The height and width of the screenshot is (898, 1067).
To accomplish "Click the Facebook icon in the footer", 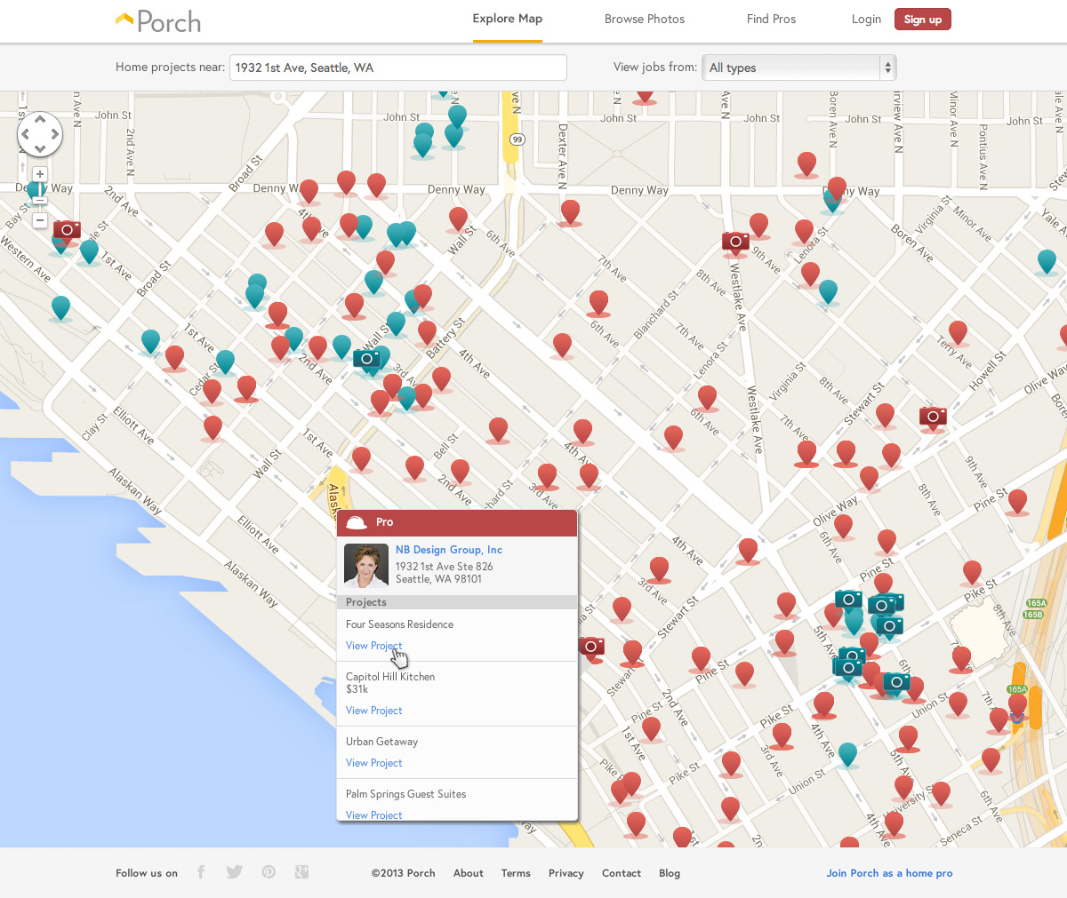I will click(x=201, y=872).
